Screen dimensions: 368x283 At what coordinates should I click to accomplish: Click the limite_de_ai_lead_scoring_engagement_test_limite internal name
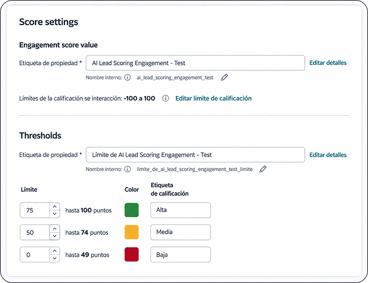195,169
